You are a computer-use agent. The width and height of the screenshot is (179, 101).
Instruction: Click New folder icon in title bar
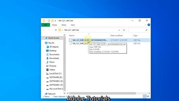52,20
